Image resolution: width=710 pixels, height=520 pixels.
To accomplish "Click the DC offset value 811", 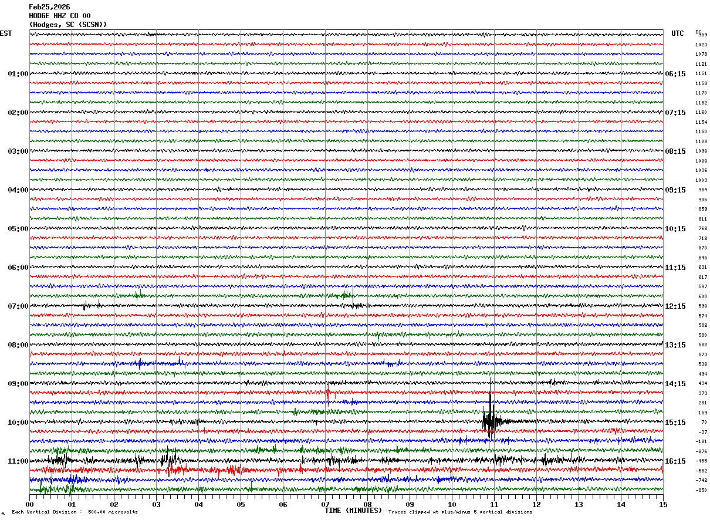I will (703, 219).
